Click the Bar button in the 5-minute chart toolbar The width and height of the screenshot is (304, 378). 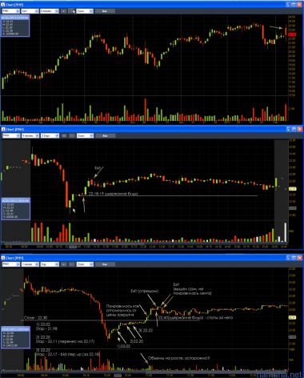tap(105, 135)
